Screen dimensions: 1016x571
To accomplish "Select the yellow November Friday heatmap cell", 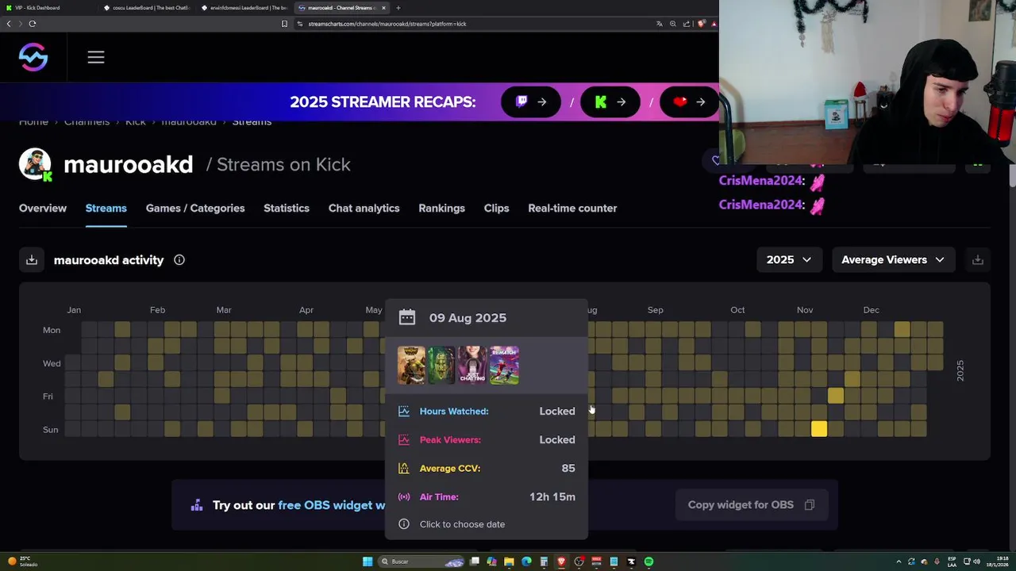I will click(836, 396).
